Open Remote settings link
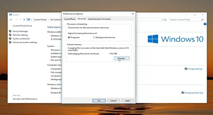213x115 pixels. click(x=20, y=35)
